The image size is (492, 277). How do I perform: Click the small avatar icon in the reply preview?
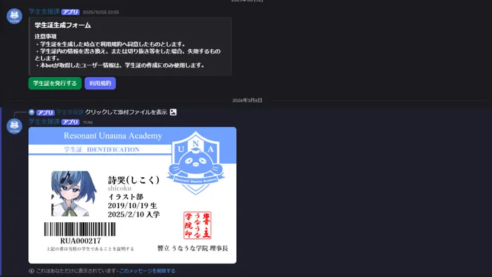(x=32, y=112)
